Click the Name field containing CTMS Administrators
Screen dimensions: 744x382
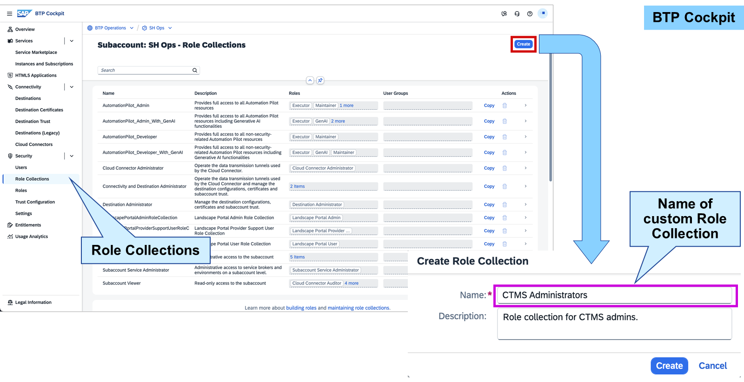click(x=615, y=296)
